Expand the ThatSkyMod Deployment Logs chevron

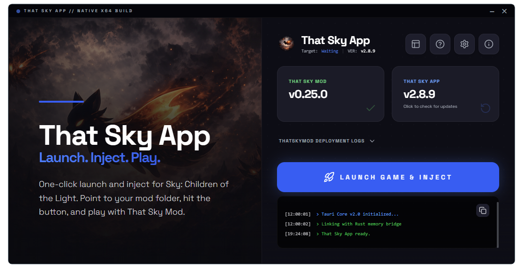coord(372,141)
